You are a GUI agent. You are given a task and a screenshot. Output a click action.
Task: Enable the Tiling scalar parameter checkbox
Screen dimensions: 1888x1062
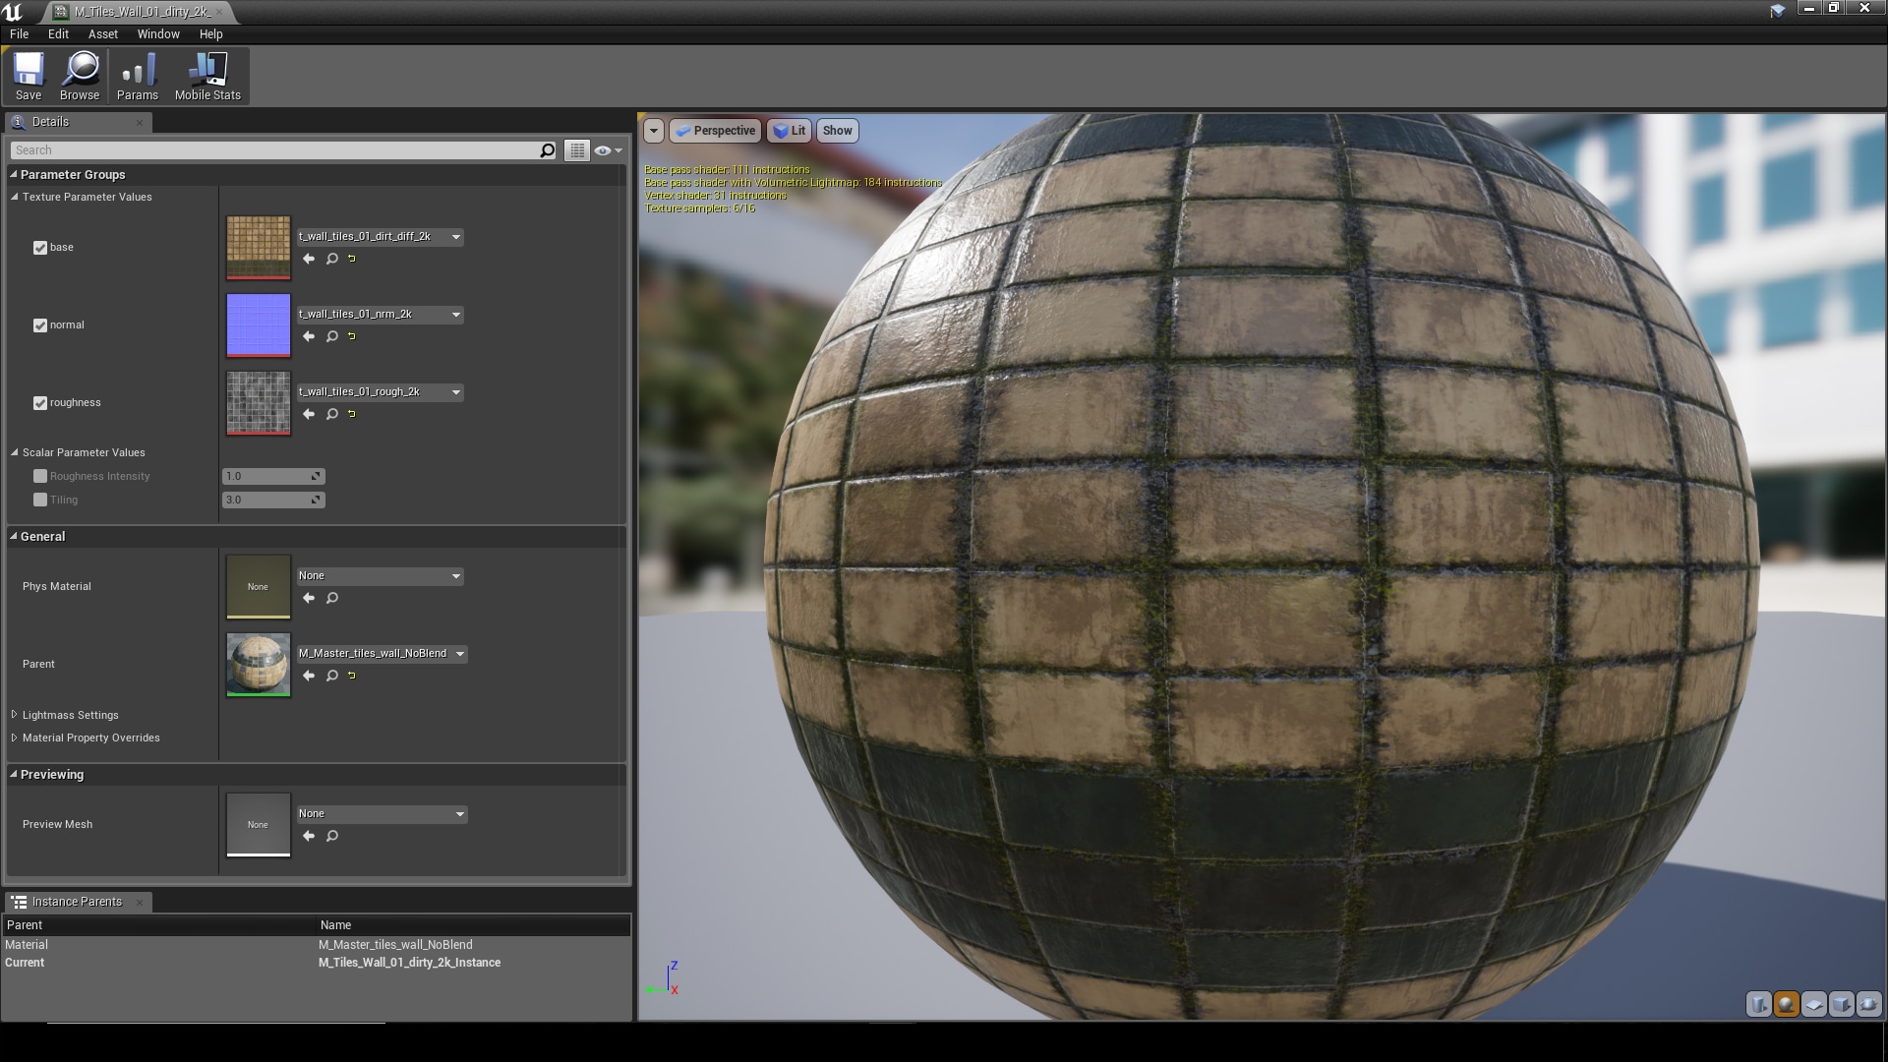[40, 500]
